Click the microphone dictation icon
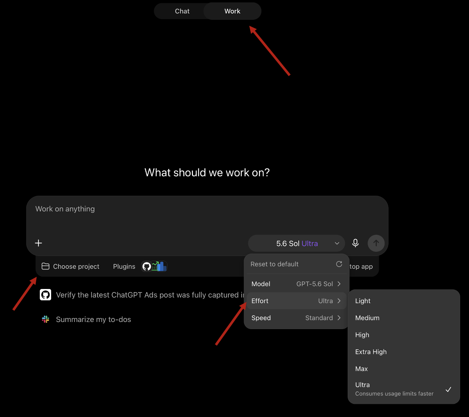469x417 pixels. tap(355, 243)
